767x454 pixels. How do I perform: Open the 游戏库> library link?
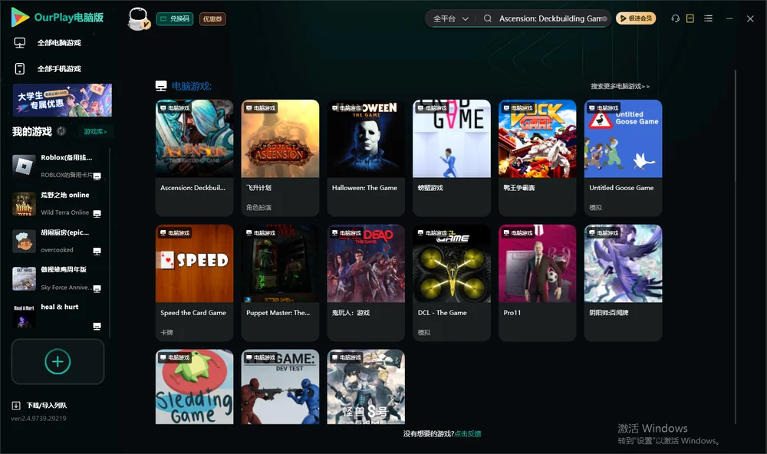click(95, 132)
